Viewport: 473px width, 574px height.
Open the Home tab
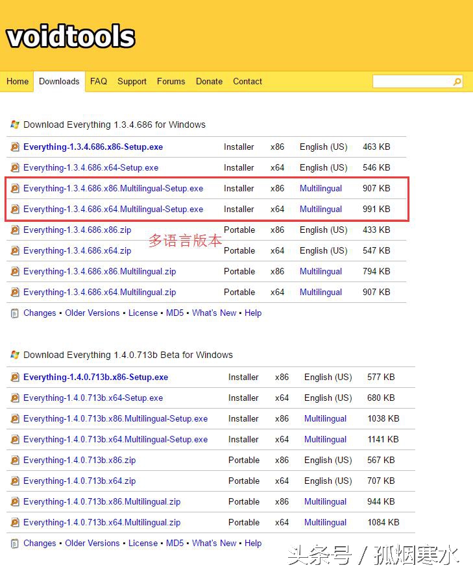coord(18,81)
